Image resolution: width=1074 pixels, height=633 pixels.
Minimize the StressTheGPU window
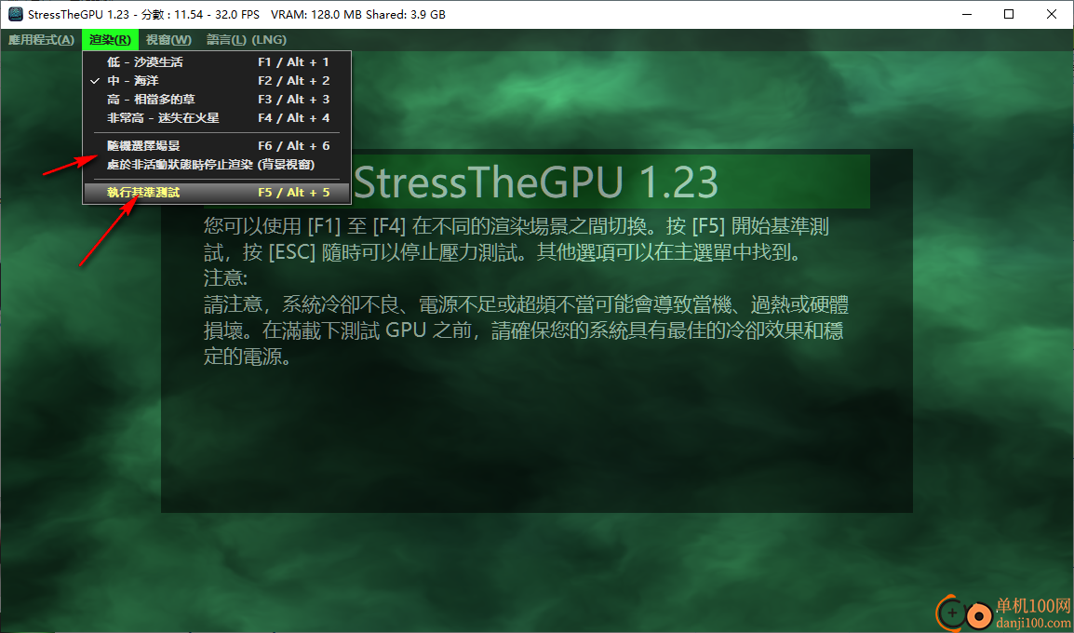[966, 14]
